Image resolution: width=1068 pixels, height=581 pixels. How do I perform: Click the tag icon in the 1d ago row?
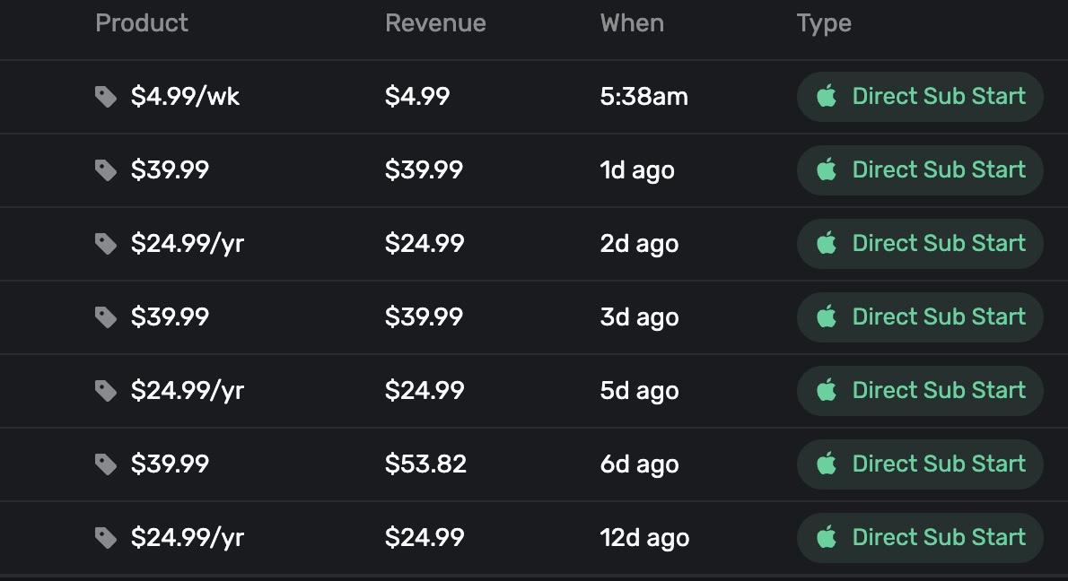106,170
